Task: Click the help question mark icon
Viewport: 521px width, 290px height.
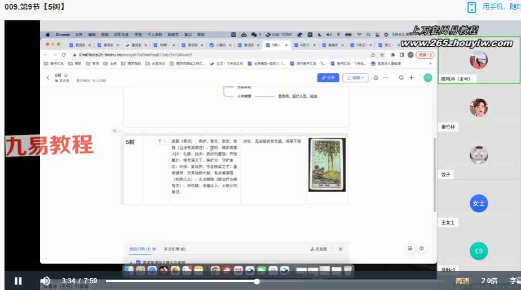Action: tap(422, 248)
